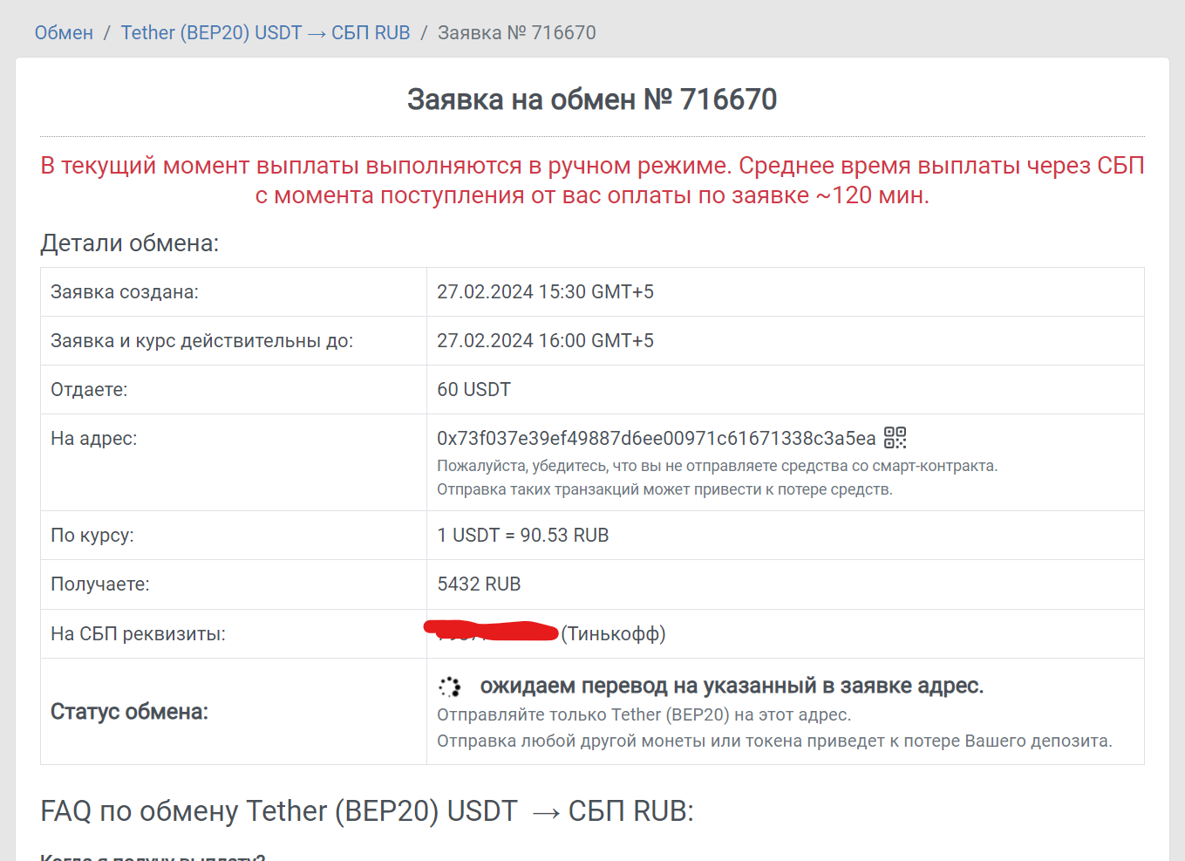Click the 0x73f037e3 wallet address text
Screen dimensions: 1185x861
(x=656, y=439)
